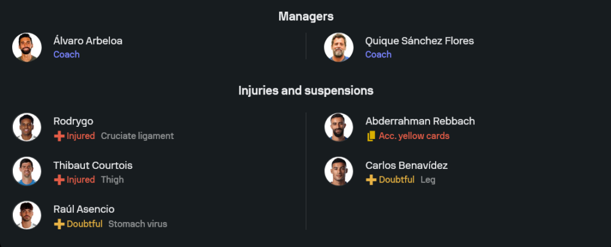Image resolution: width=611 pixels, height=247 pixels.
Task: Select Raúl Asencio's player avatar
Action: (x=27, y=215)
